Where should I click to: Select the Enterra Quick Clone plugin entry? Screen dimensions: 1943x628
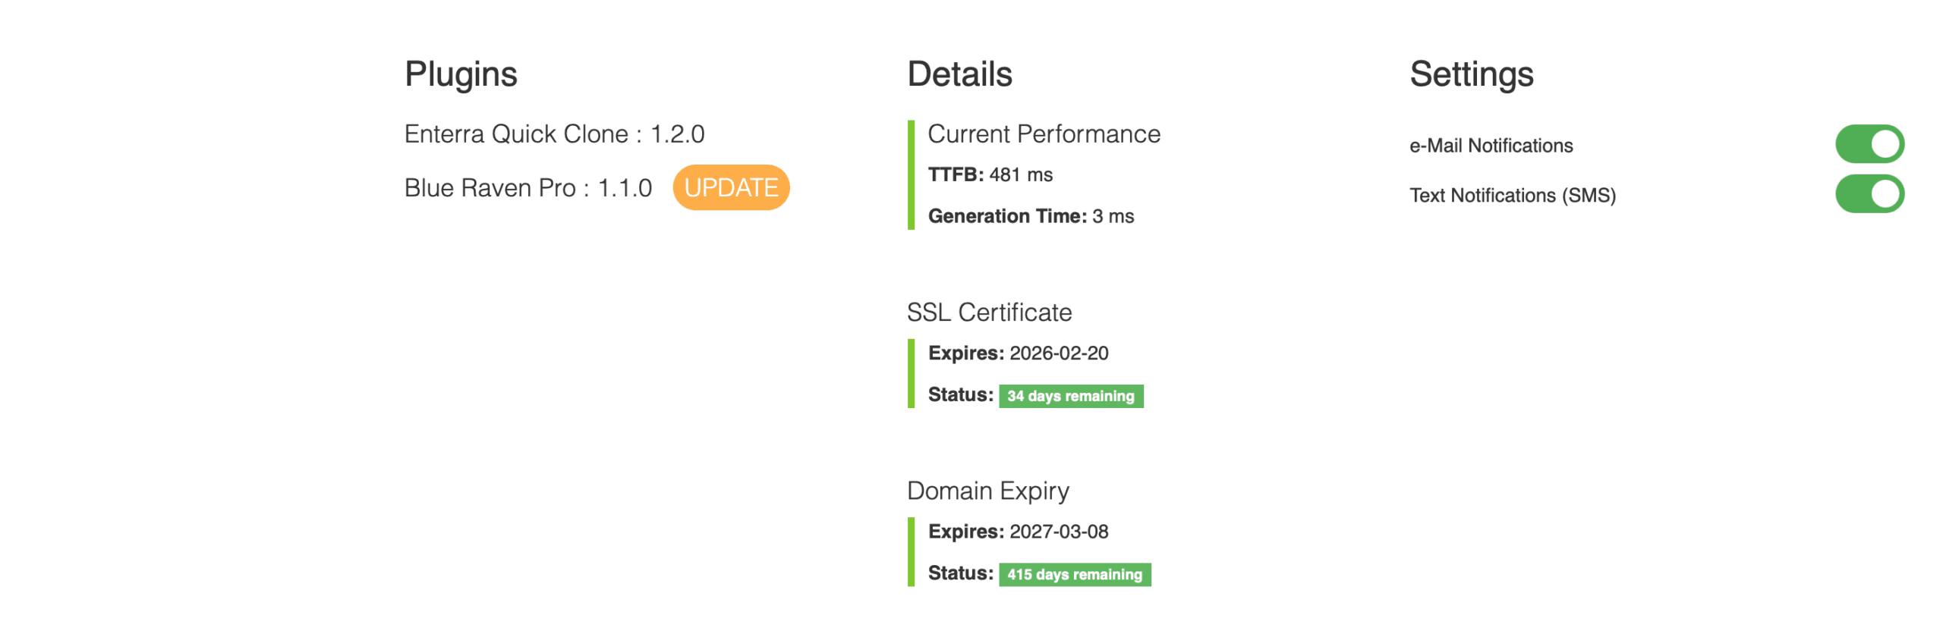tap(555, 133)
